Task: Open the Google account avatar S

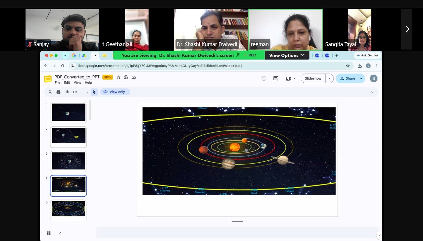Action: (x=374, y=78)
